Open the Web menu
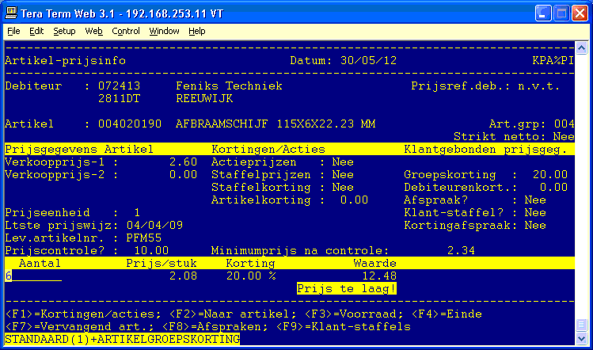The image size is (593, 350). (93, 31)
